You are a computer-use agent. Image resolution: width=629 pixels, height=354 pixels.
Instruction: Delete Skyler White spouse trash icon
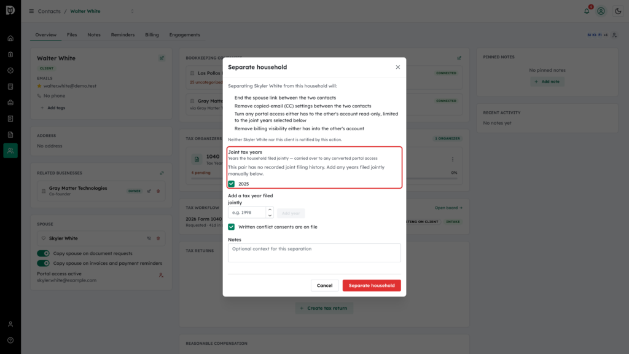(x=158, y=238)
